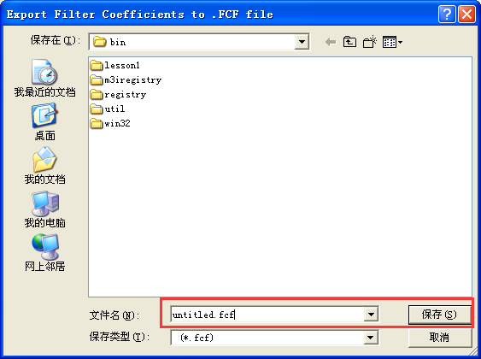Go up one folder level
481x359 pixels.
349,42
